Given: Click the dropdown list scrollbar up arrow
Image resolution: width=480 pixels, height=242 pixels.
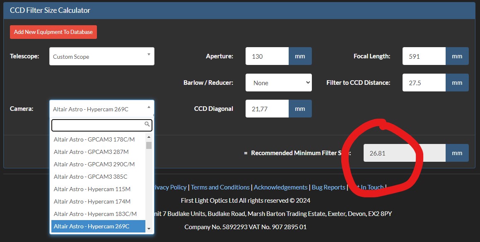Looking at the screenshot, I should 149,137.
